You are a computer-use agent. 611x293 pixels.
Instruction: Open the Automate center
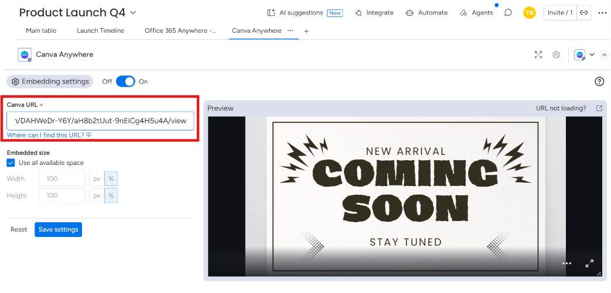[426, 13]
